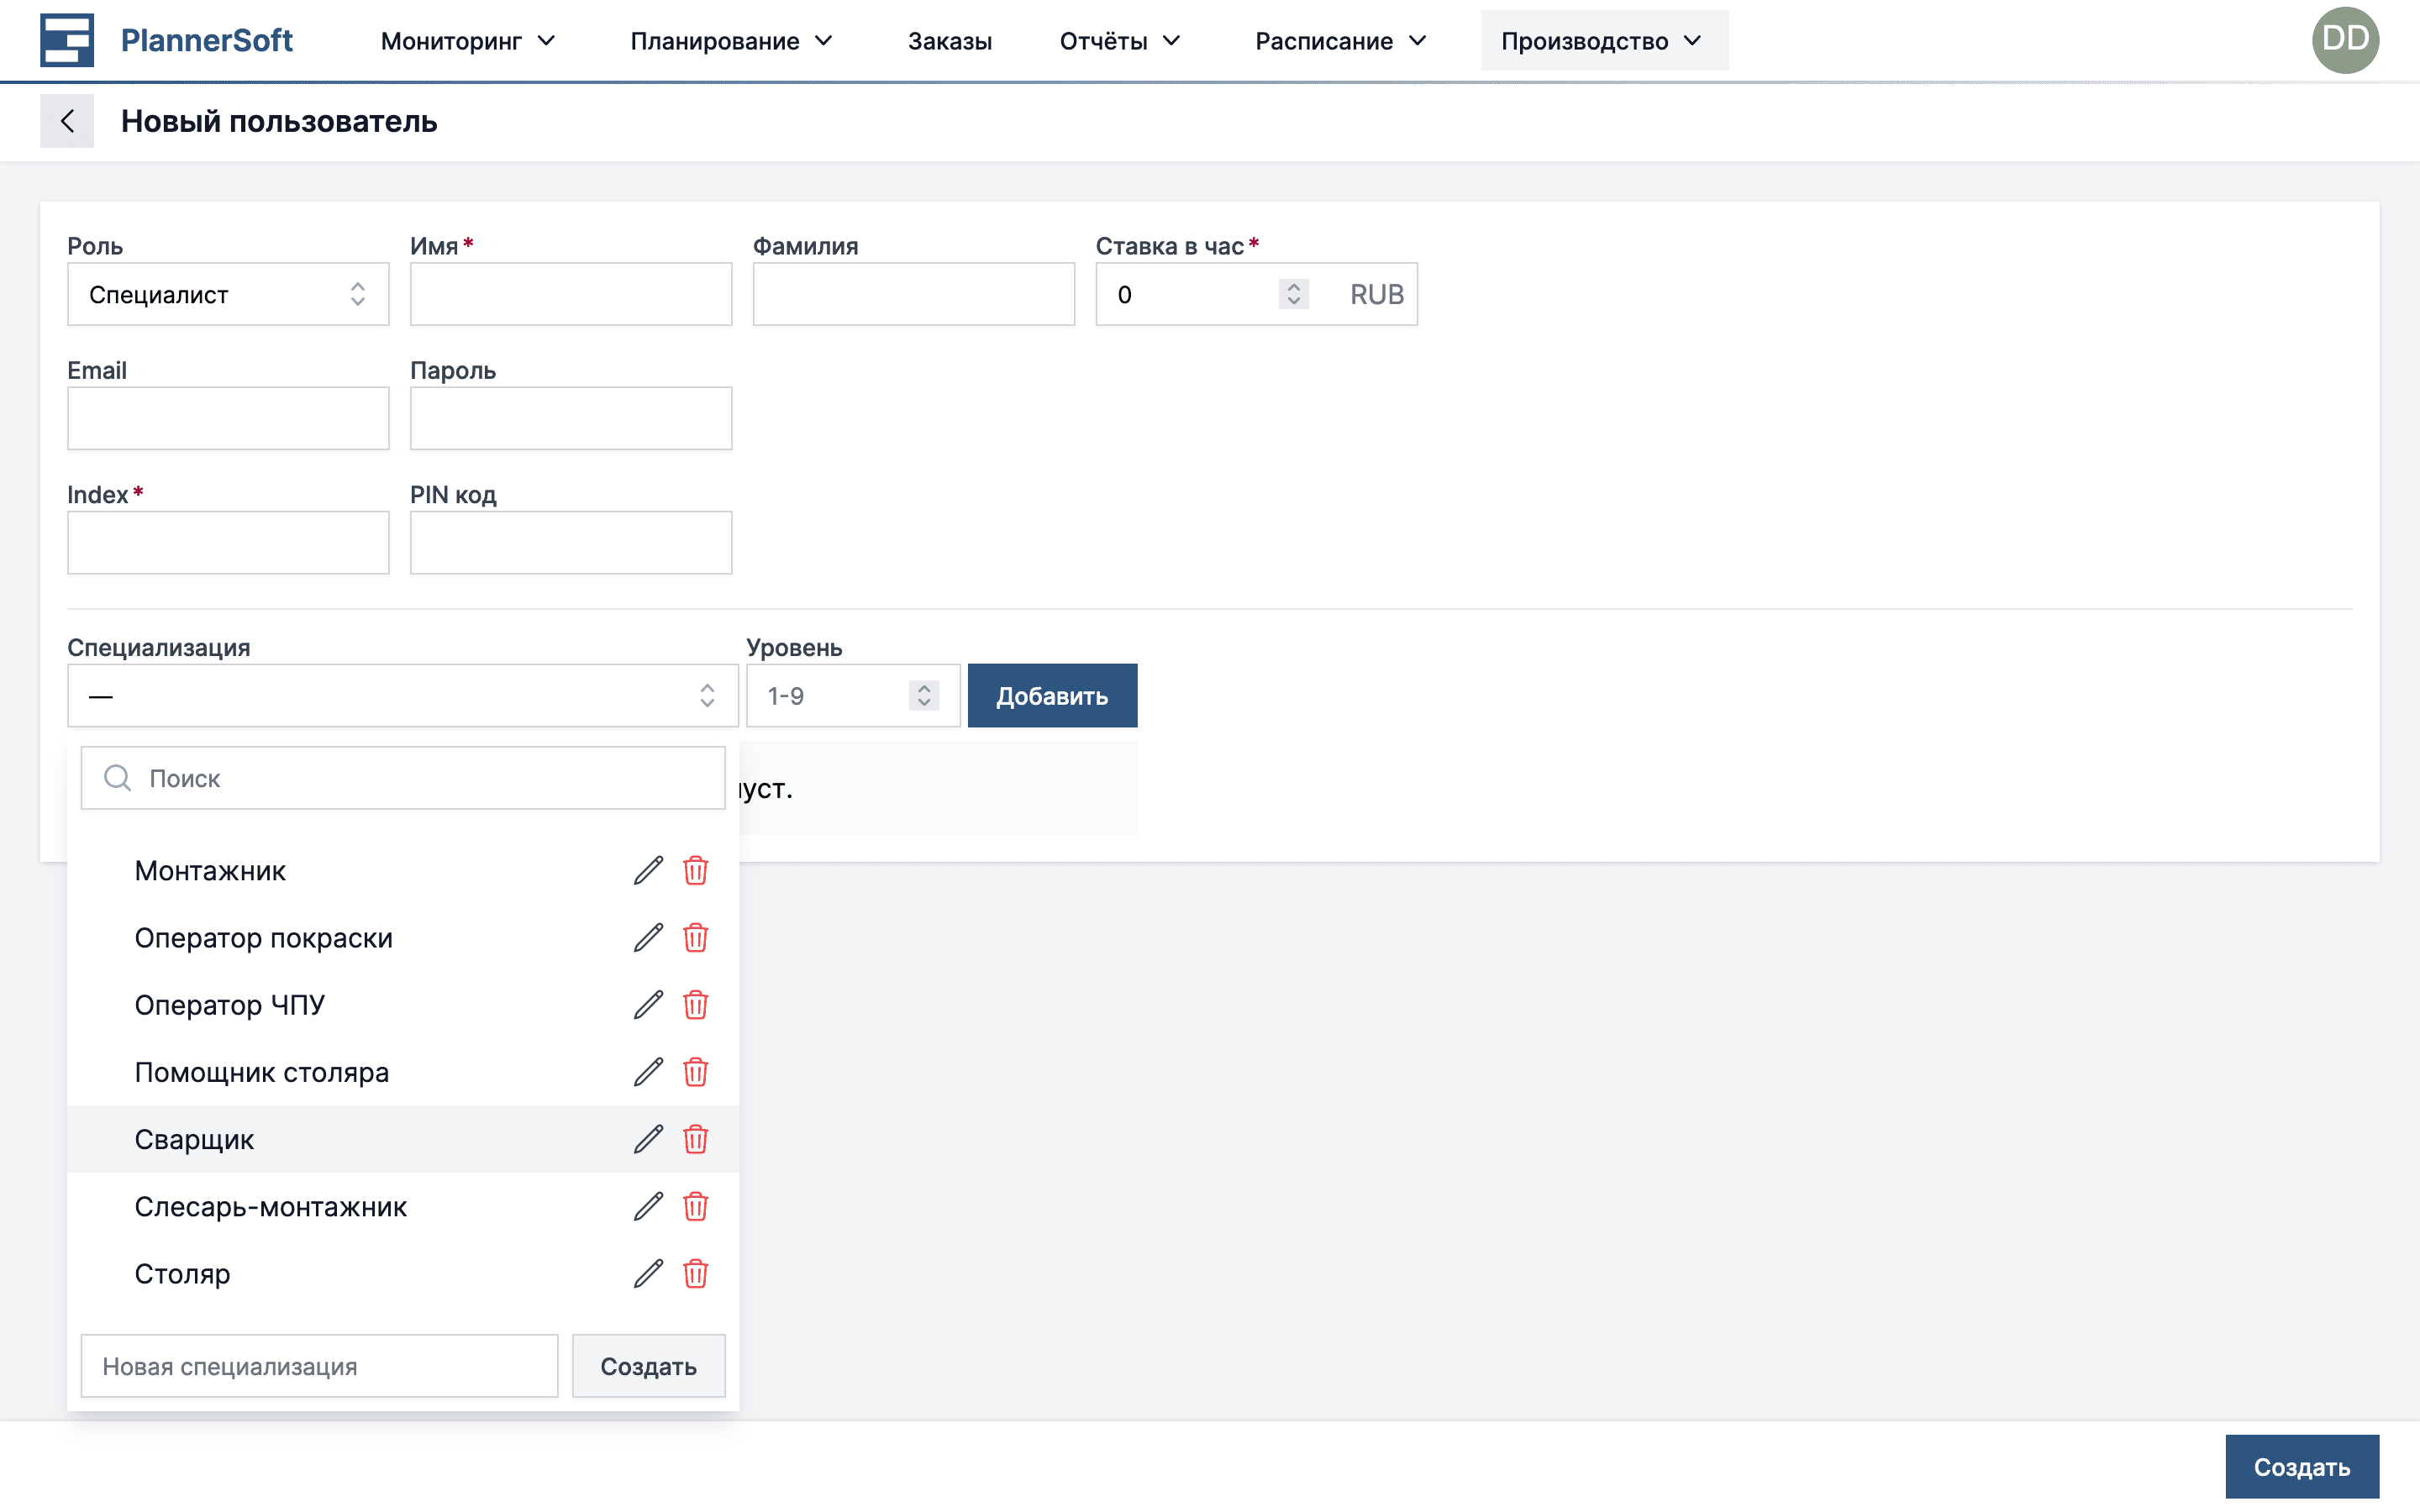Viewport: 2420px width, 1512px height.
Task: Open the DD user avatar menu
Action: pos(2344,40)
